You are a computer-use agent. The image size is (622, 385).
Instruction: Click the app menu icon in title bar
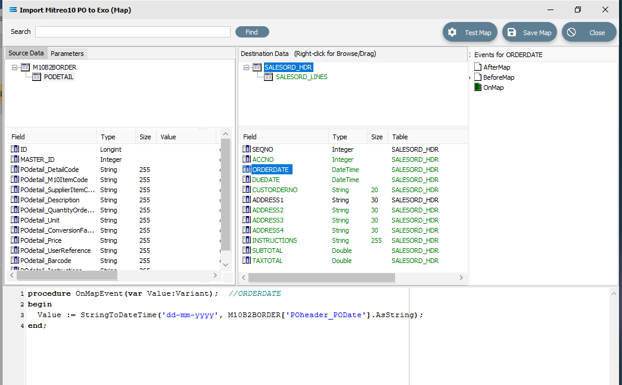point(13,10)
